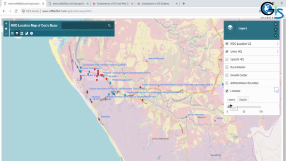The width and height of the screenshot is (286, 161).
Task: Click the Sheshdan NGO marker label
Action: (105, 117)
